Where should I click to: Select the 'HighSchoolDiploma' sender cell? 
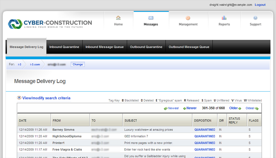(67, 136)
